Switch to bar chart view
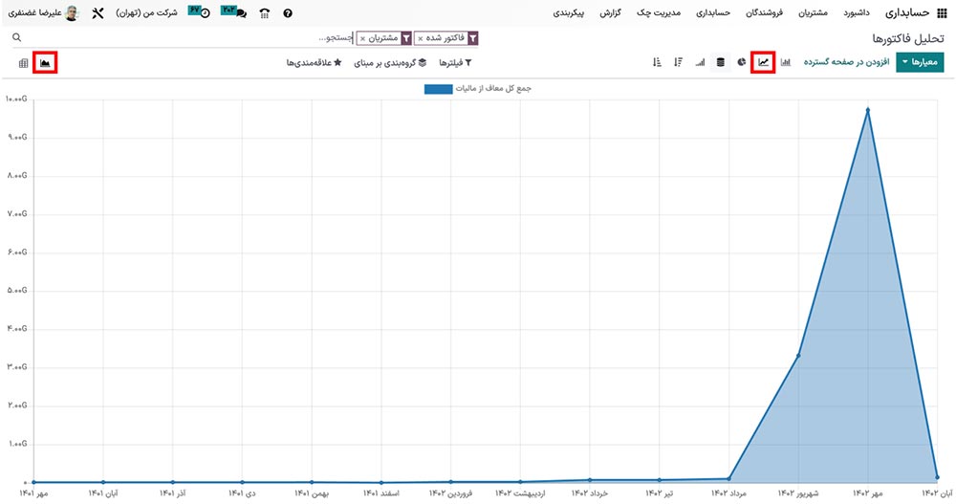This screenshot has width=956, height=504. coord(785,62)
